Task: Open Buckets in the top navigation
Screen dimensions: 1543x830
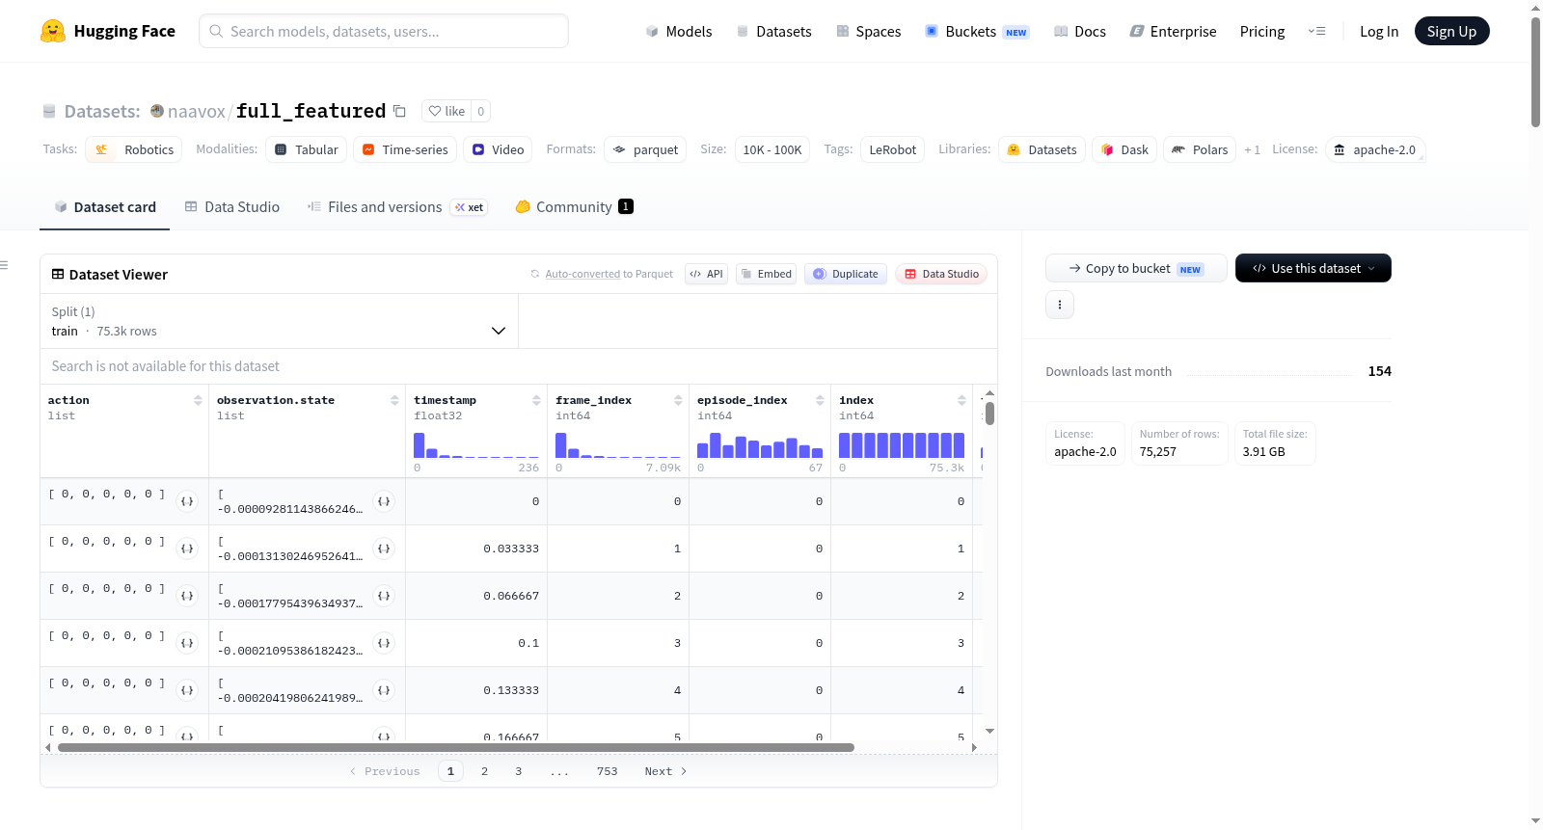Action: (x=977, y=31)
